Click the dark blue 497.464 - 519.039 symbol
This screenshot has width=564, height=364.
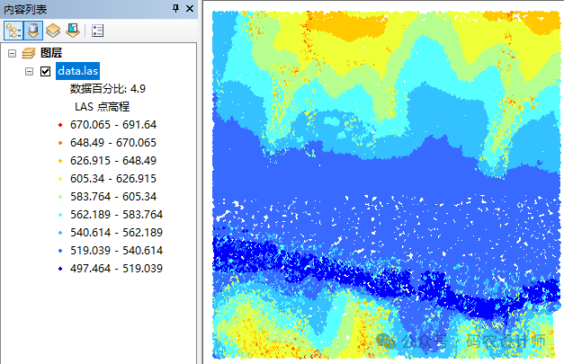[59, 269]
